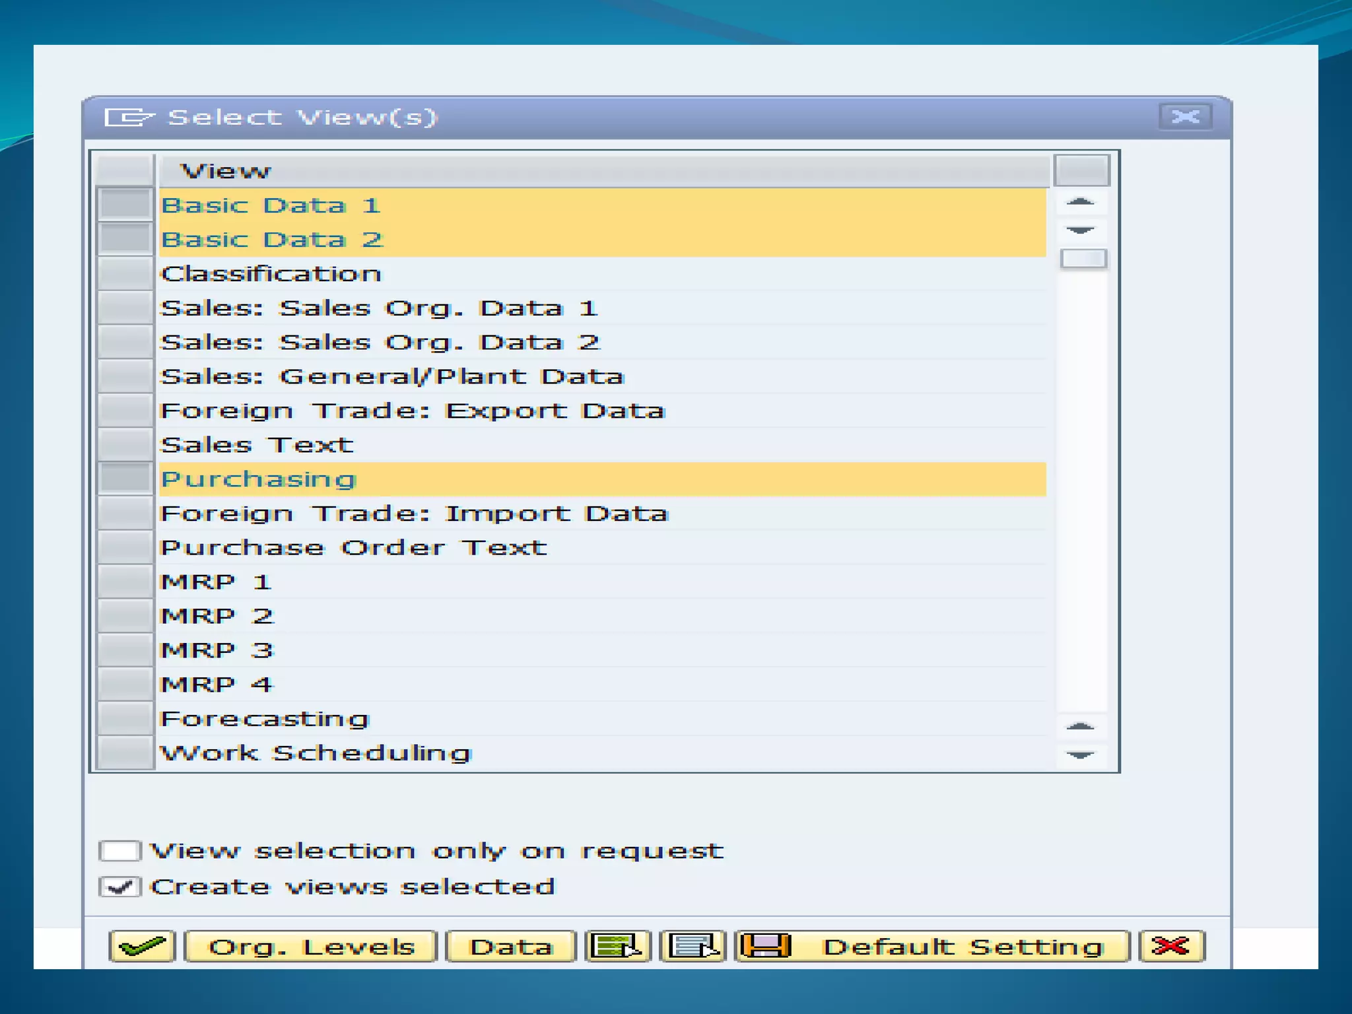This screenshot has width=1352, height=1014.
Task: Select the MRP 1 view row
Action: [x=216, y=582]
